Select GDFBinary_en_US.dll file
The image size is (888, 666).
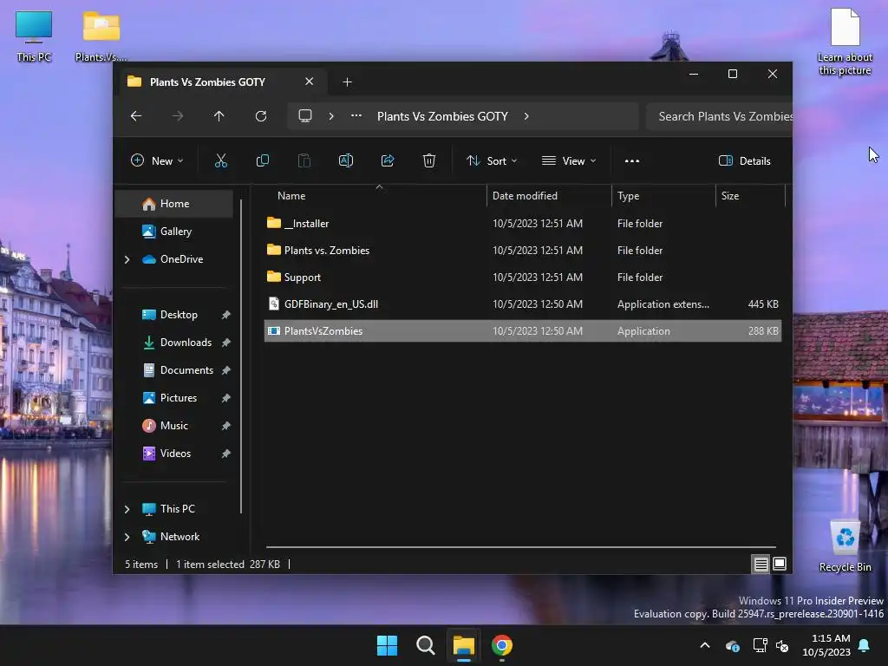click(x=523, y=304)
